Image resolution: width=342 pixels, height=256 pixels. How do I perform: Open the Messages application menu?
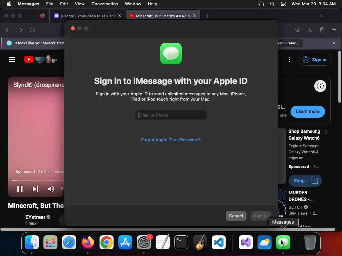[x=28, y=4]
